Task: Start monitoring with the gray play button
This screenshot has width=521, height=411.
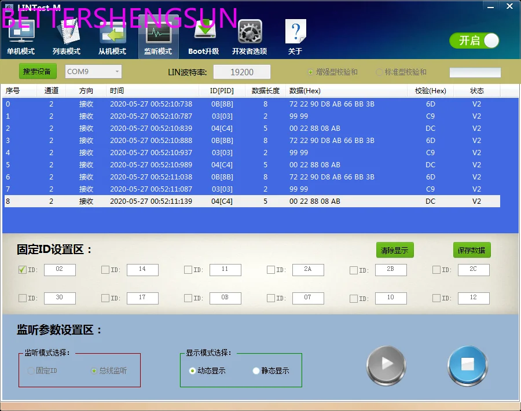Action: 386,365
